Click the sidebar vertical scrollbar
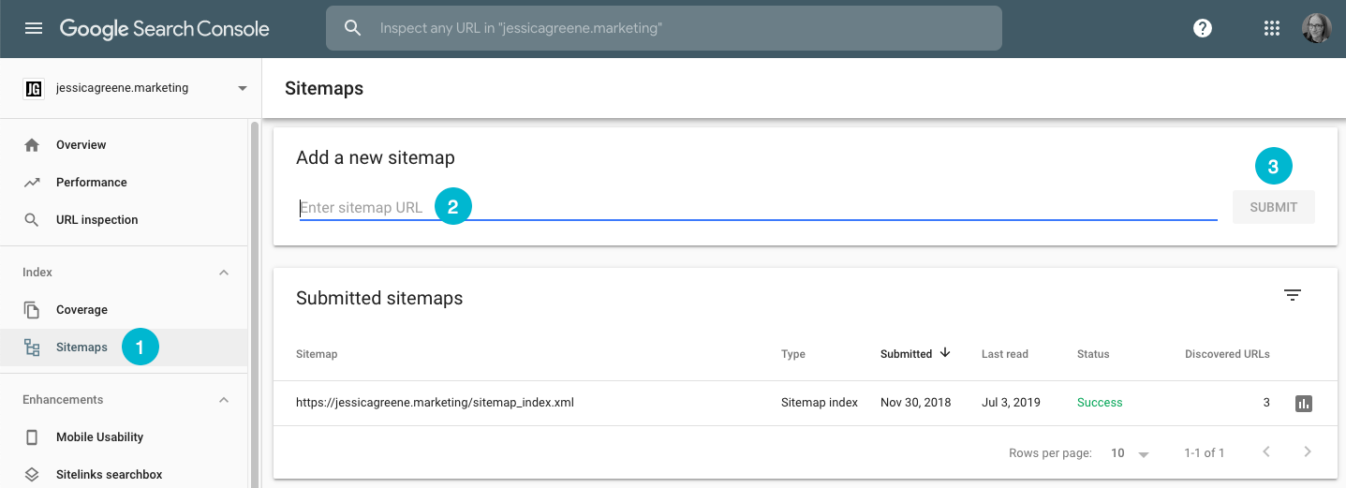 click(255, 303)
